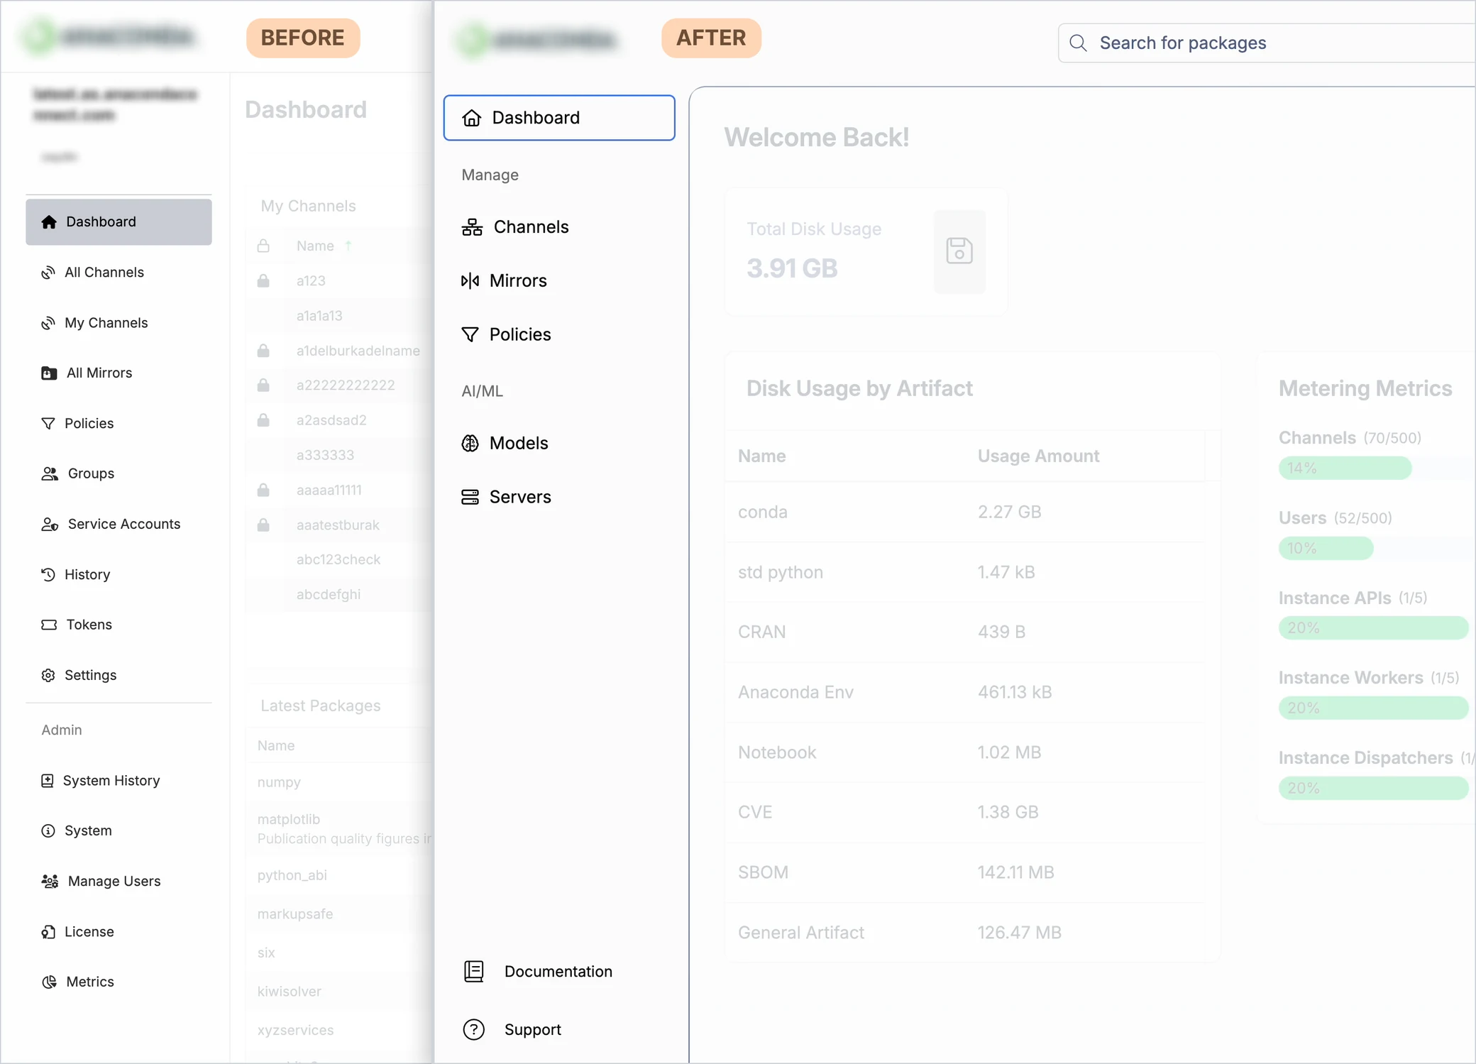This screenshot has height=1064, width=1476.
Task: Click the Metrics pie chart icon
Action: (x=49, y=982)
